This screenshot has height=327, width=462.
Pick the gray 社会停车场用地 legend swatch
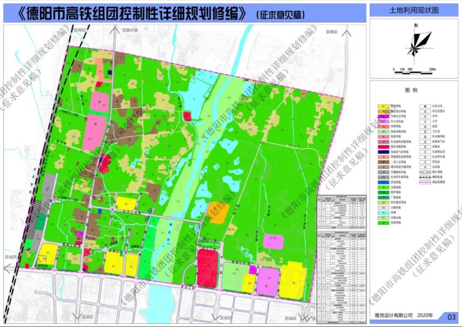pos(383,177)
